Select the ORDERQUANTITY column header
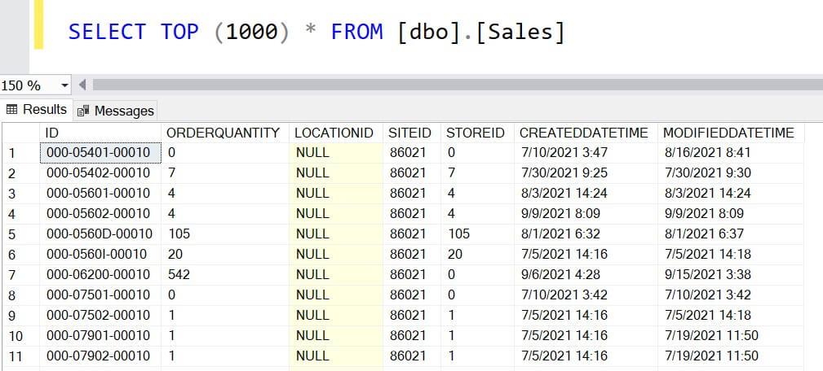 click(223, 133)
